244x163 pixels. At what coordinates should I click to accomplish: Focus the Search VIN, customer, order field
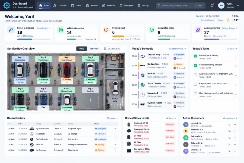pyautogui.click(x=181, y=5)
